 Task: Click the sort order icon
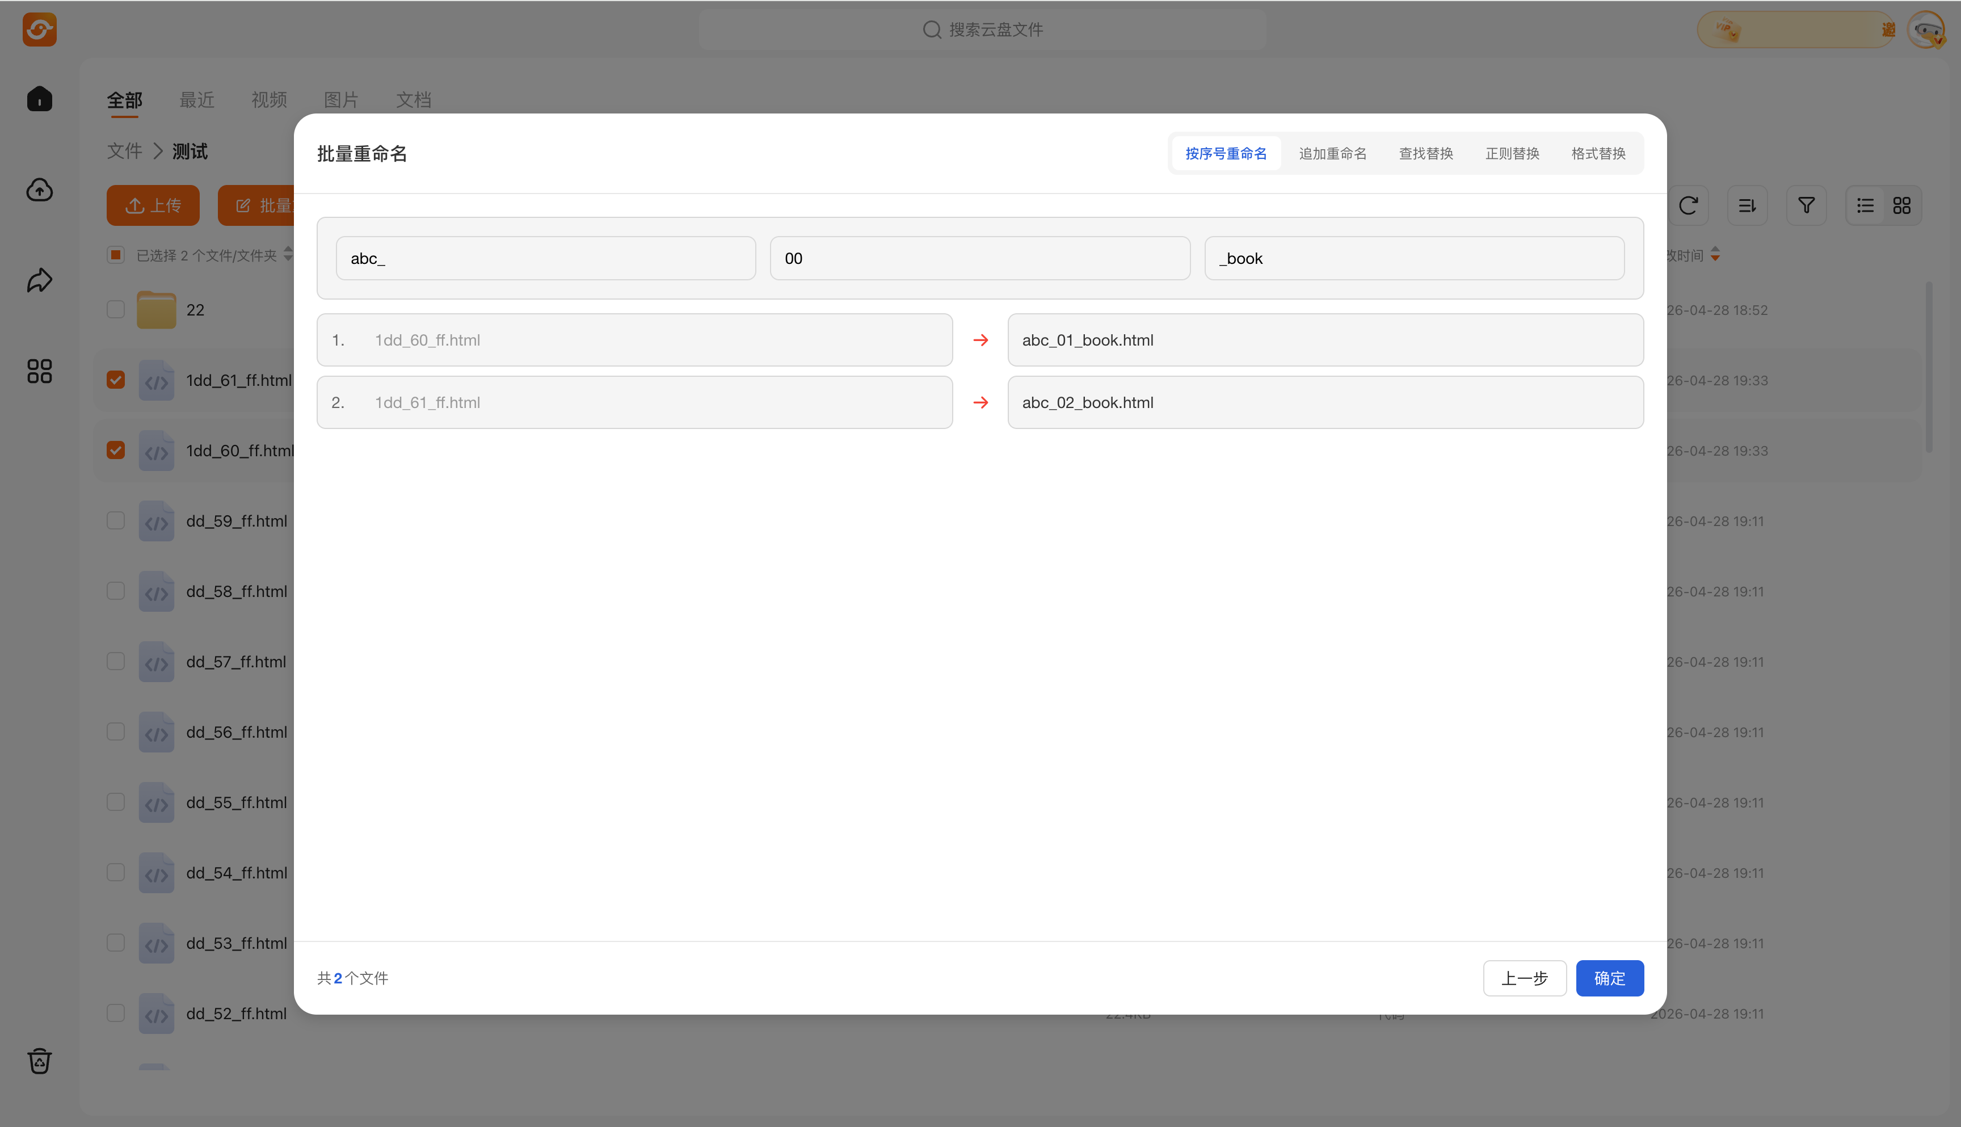point(1747,205)
